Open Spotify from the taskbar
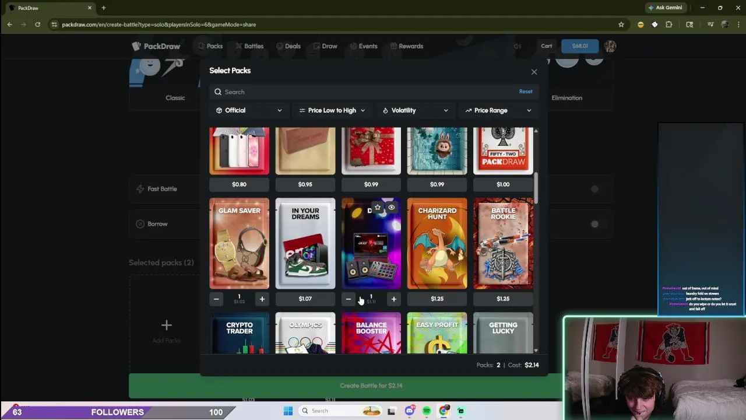This screenshot has height=420, width=746. coord(427,411)
